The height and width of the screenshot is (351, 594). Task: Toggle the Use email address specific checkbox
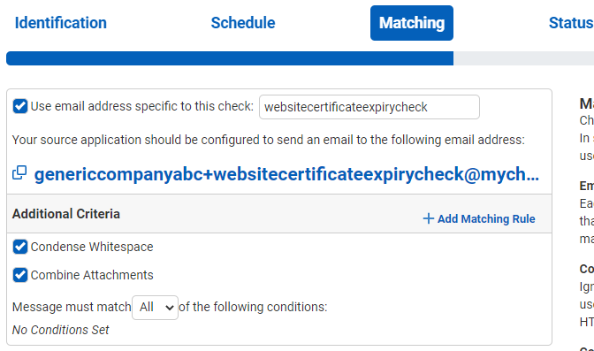coord(20,106)
